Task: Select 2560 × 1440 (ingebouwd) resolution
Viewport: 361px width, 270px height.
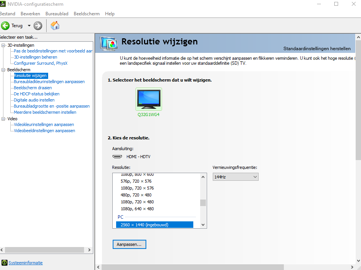Action: 155,225
